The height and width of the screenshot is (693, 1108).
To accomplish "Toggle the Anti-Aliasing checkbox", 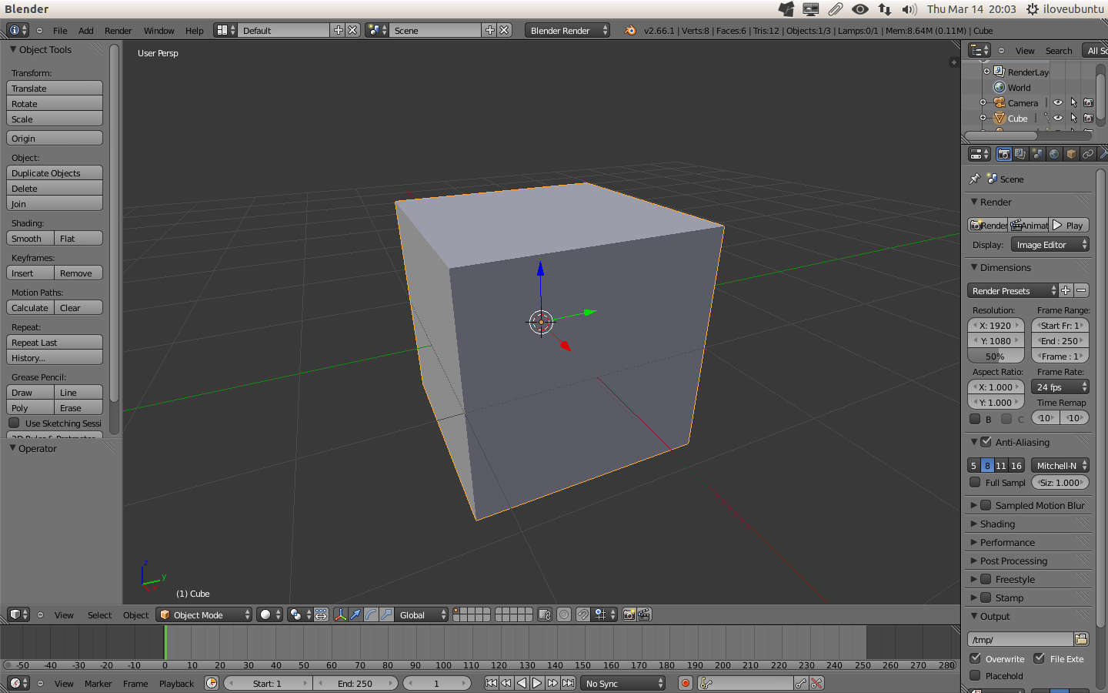I will tap(986, 442).
